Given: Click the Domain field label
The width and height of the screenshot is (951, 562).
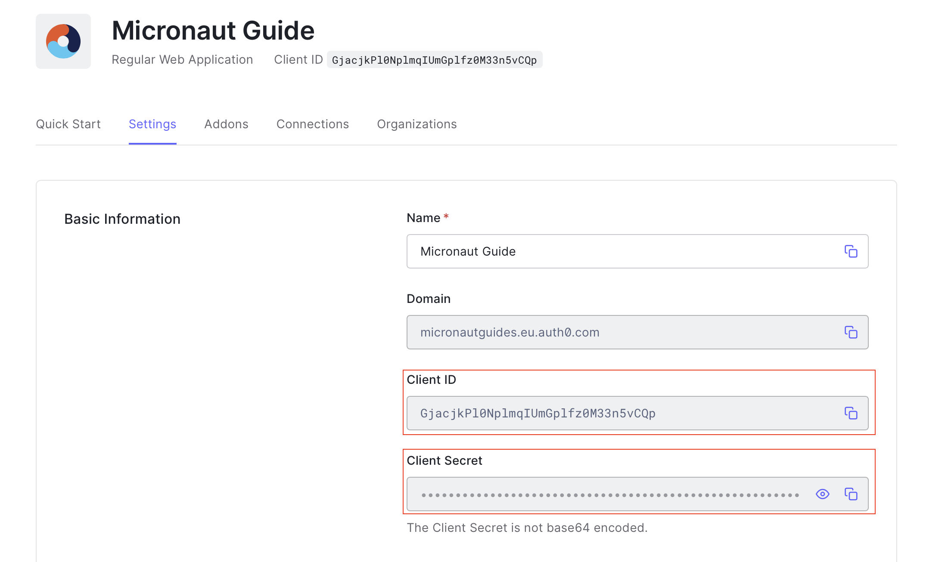Looking at the screenshot, I should pyautogui.click(x=429, y=299).
